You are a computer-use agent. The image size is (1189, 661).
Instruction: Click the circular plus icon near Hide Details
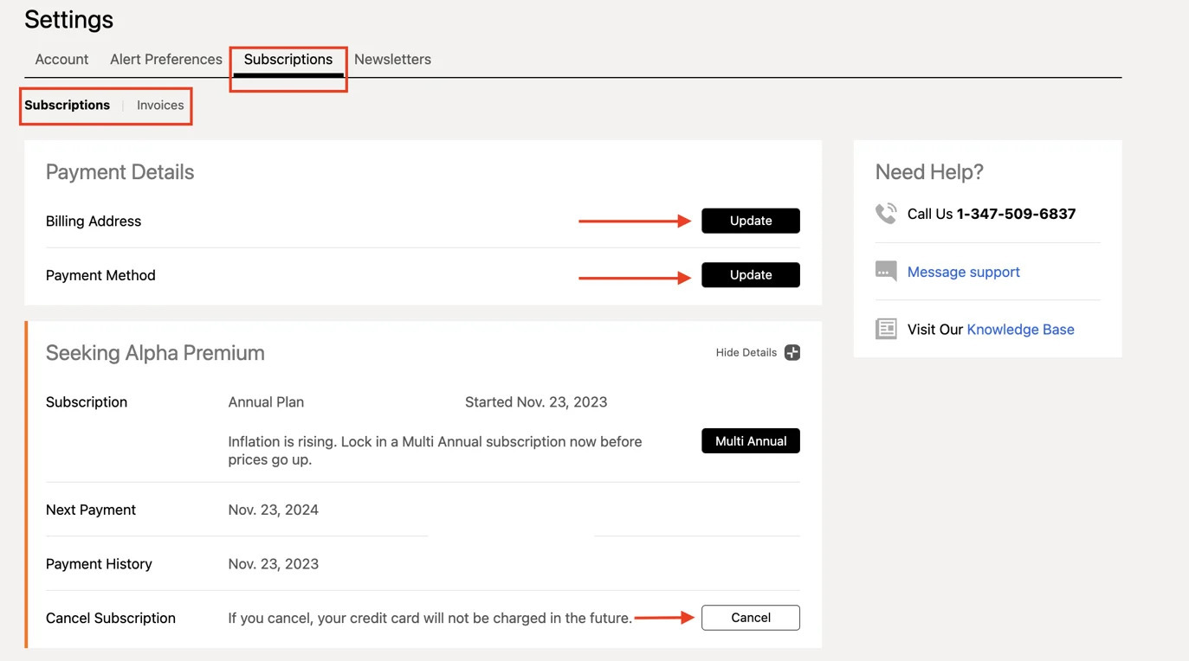792,352
